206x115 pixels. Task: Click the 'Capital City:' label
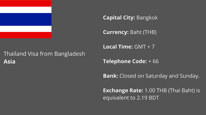coord(119,18)
